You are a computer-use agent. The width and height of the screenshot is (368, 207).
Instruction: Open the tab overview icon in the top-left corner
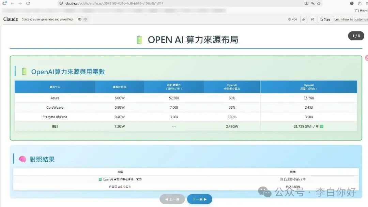coord(4,3)
